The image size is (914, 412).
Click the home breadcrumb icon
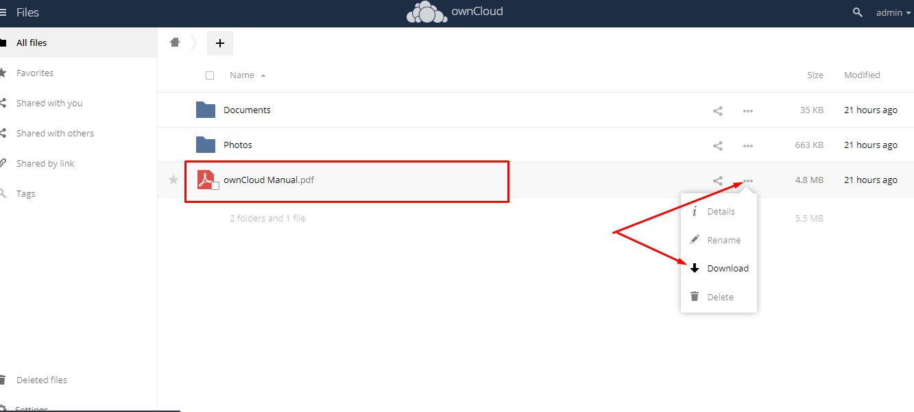(175, 42)
